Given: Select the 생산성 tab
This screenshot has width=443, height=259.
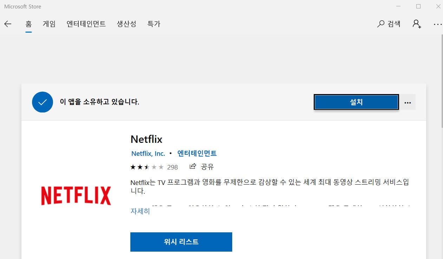Looking at the screenshot, I should tap(126, 24).
